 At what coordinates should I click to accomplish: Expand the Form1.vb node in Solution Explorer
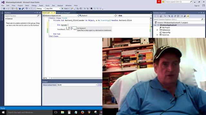tap(157, 35)
